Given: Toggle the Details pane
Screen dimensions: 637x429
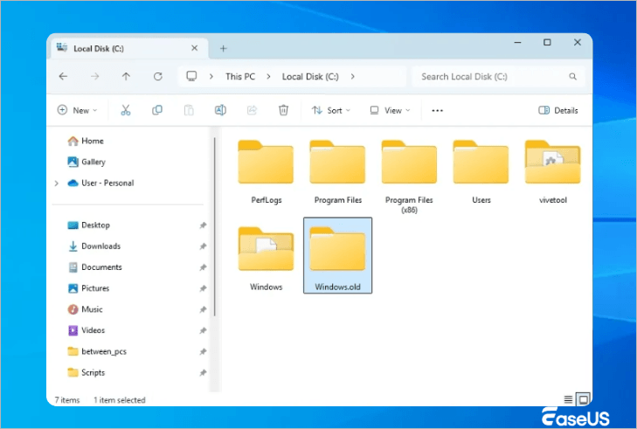Looking at the screenshot, I should [558, 110].
